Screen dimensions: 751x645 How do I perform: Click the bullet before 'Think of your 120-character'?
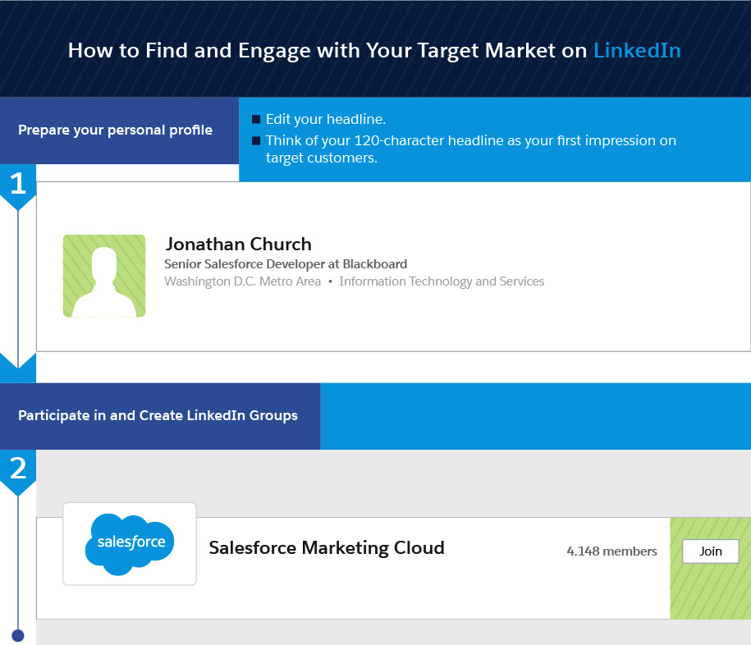[x=256, y=140]
